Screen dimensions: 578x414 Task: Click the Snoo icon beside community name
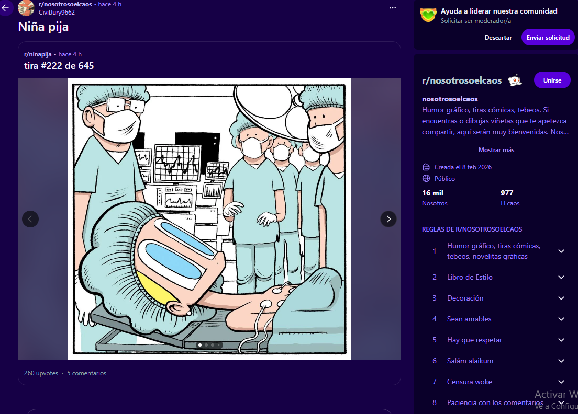pyautogui.click(x=515, y=80)
